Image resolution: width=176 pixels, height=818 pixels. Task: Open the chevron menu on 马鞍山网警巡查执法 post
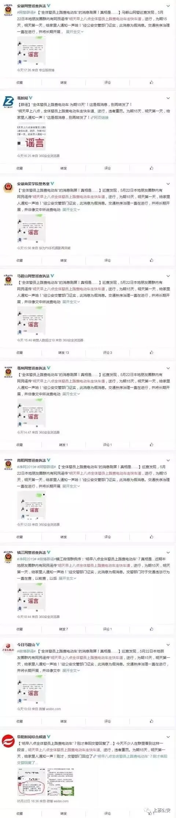[x=168, y=276]
